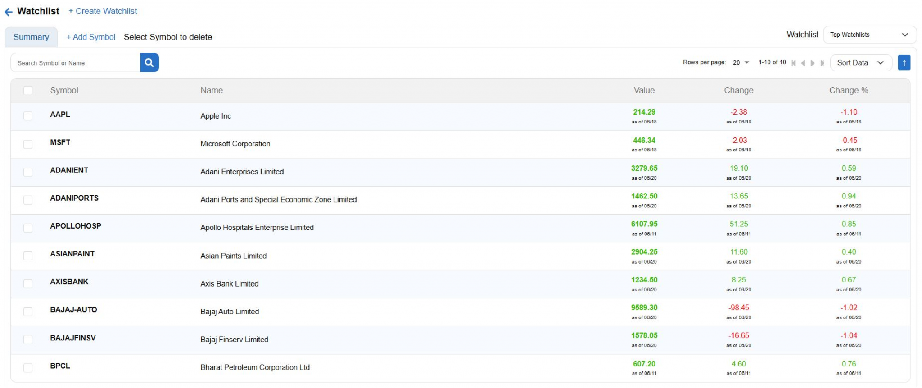Click the change percent 0.94 for ADANIPORTS
The width and height of the screenshot is (922, 388).
point(849,196)
